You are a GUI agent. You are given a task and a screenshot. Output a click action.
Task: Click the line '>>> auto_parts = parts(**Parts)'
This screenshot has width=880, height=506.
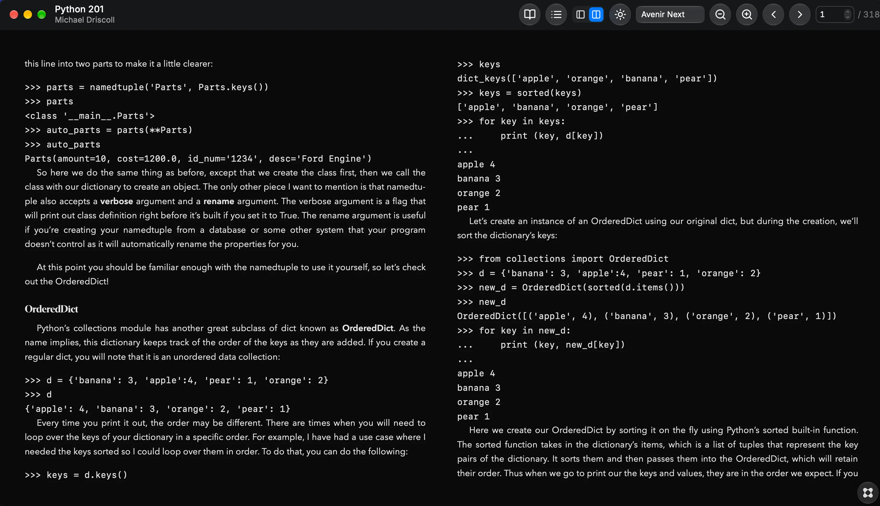(109, 130)
